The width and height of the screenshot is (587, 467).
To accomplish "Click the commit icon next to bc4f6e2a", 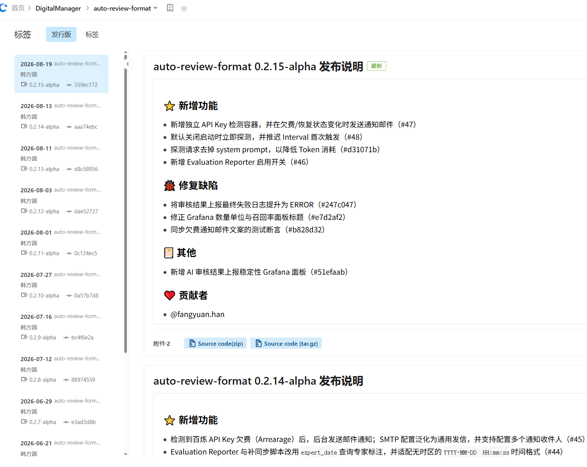I will [x=66, y=338].
